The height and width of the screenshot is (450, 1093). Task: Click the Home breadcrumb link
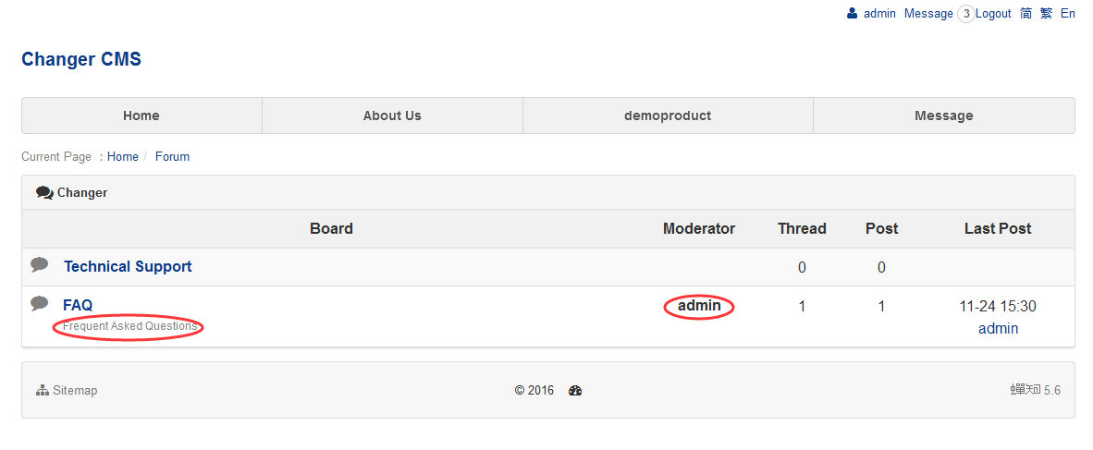point(123,157)
